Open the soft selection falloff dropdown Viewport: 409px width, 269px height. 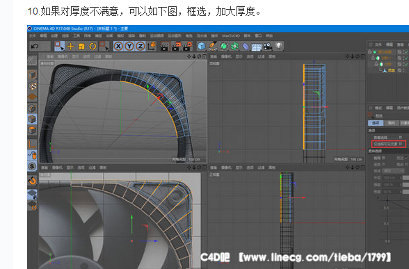[393, 171]
